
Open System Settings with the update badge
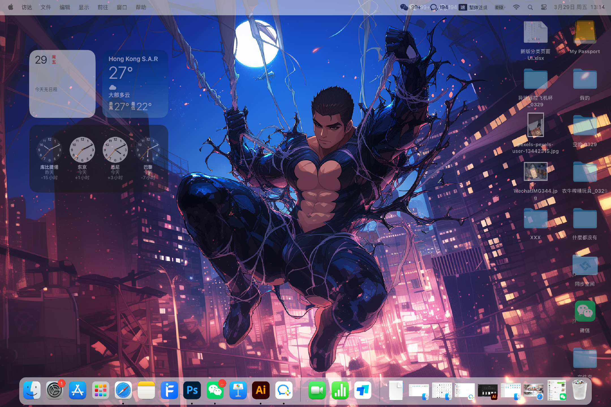(x=55, y=390)
